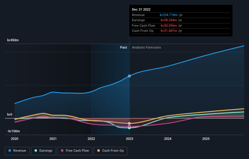This screenshot has height=159, width=249.
Task: Toggle the Cash From Op legend series
Action: [x=110, y=151]
